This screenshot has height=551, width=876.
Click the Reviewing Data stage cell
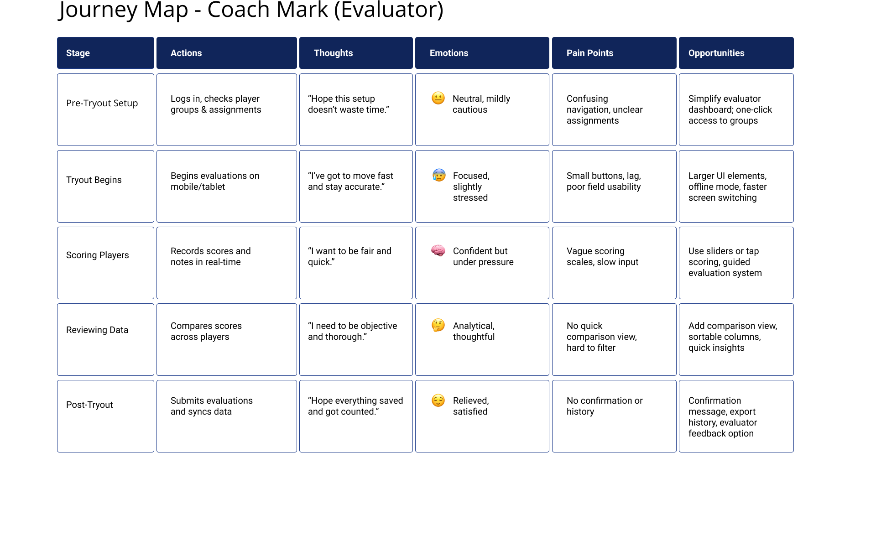105,339
